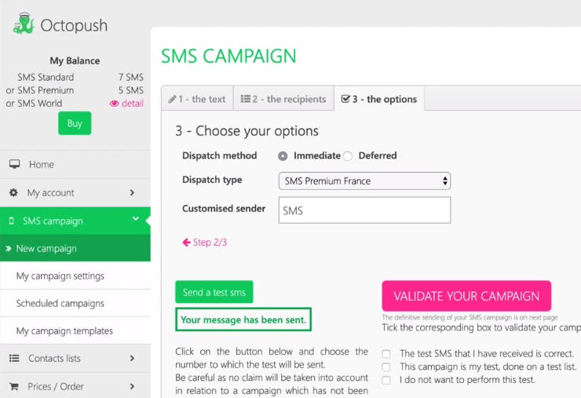Click the My account gear icon
Screen dimensions: 581x398
click(x=13, y=192)
